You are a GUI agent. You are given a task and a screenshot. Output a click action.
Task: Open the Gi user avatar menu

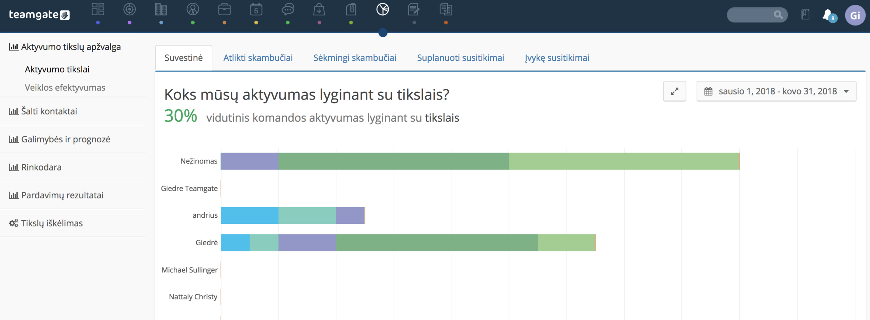[855, 15]
